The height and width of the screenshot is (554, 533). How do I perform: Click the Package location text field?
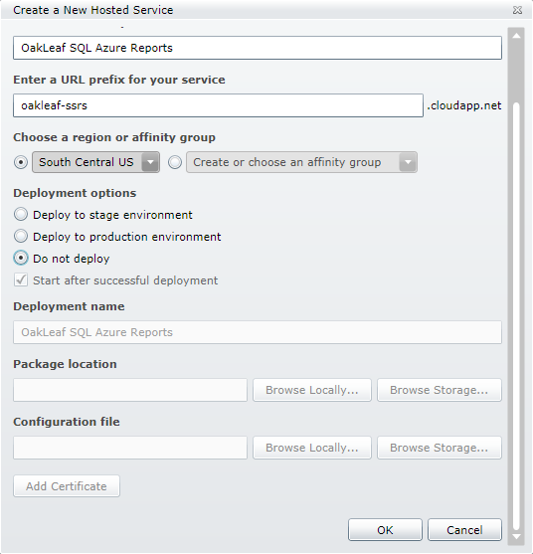(130, 390)
